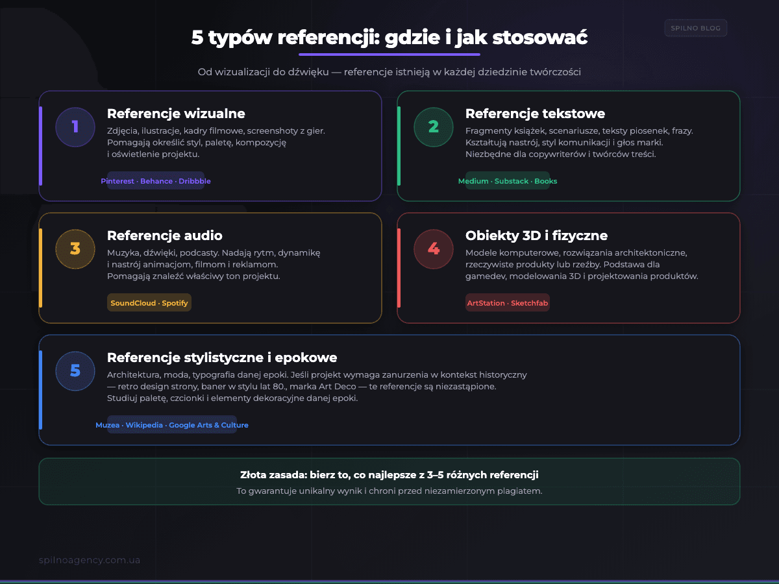779x584 pixels.
Task: Click the SPILNO BLOG badge
Action: (x=696, y=28)
